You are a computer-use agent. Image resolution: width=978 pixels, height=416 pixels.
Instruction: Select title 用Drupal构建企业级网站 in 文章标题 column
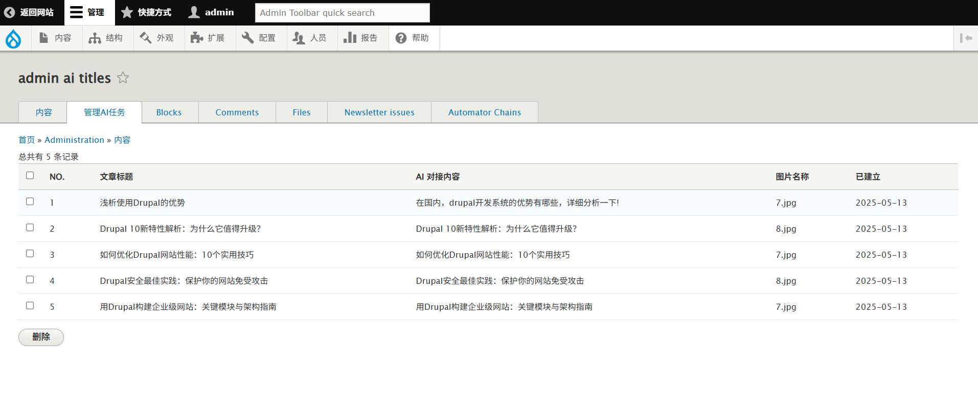[188, 307]
